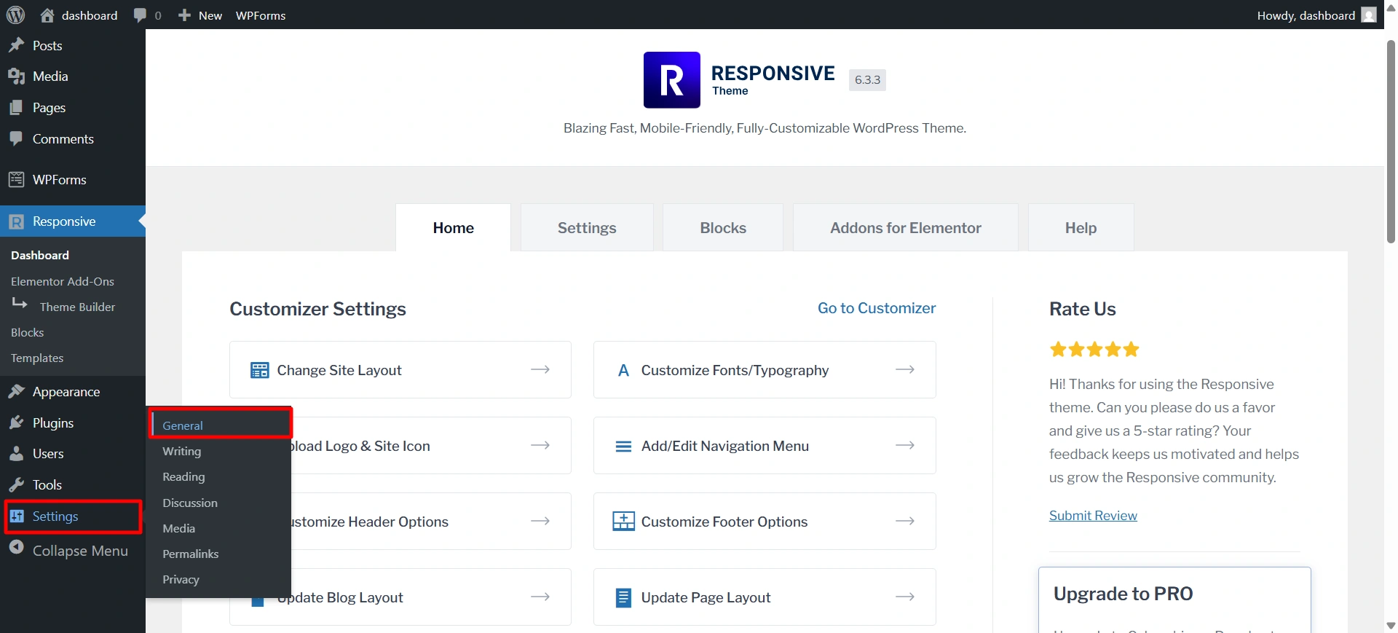Image resolution: width=1398 pixels, height=633 pixels.
Task: Click the arrow on Customize Header Options card
Action: click(540, 521)
